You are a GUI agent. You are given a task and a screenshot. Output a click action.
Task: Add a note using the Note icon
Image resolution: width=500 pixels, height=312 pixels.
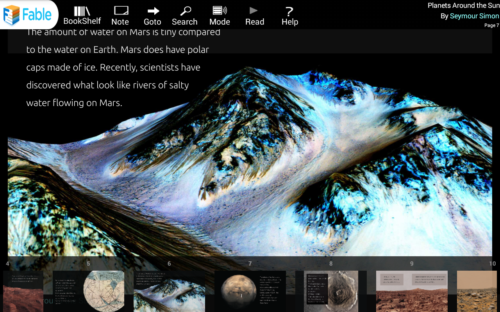120,15
